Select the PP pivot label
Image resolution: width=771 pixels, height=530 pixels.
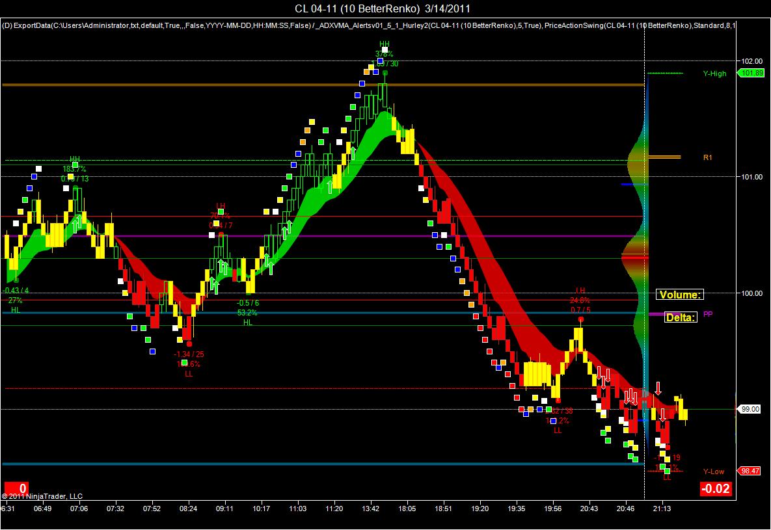point(708,314)
